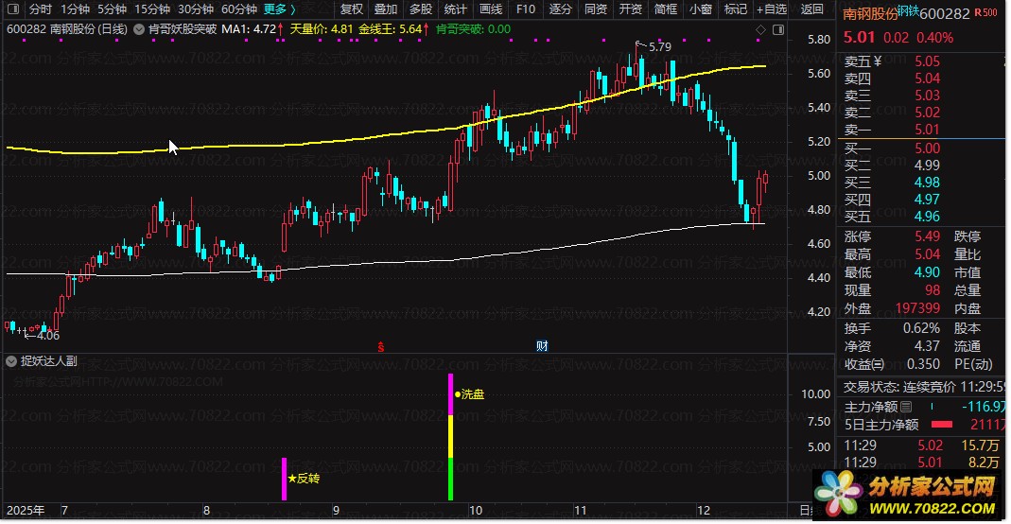Click the R500 badge
Viewport: 1011px width, 524px height.
985,12
